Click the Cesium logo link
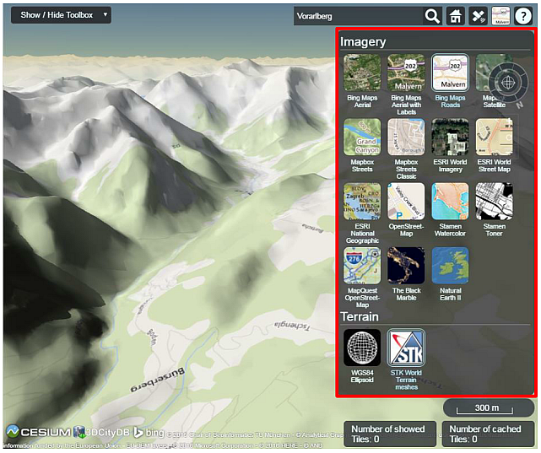 [x=38, y=432]
